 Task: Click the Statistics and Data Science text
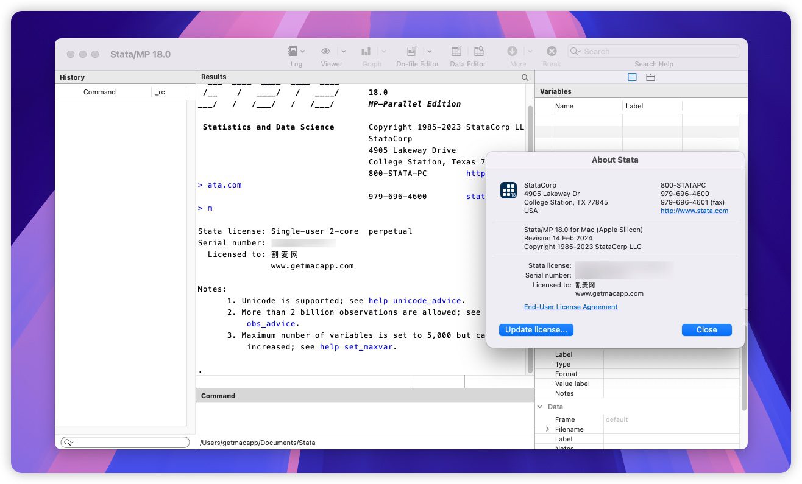coord(268,127)
